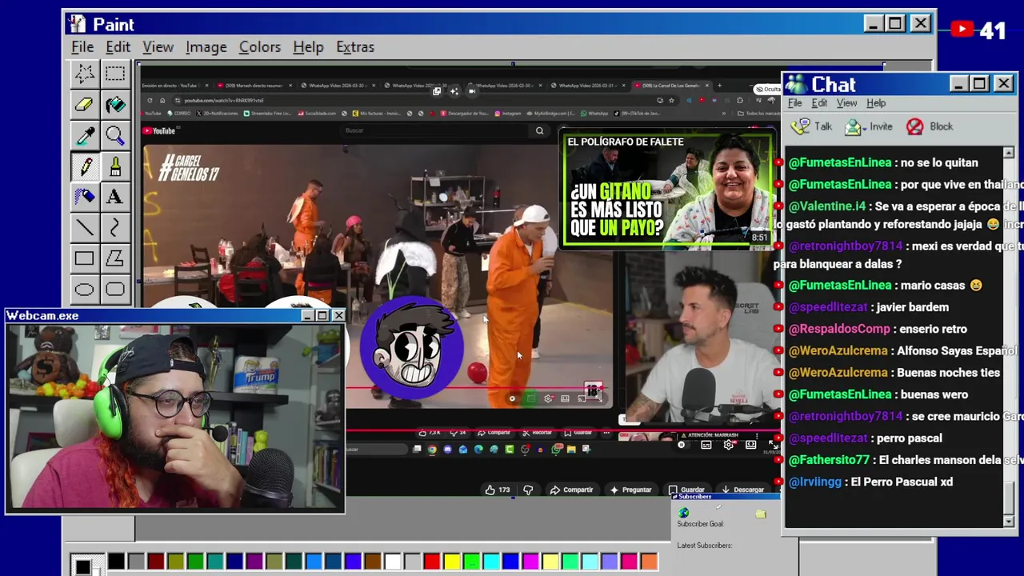The width and height of the screenshot is (1024, 576).
Task: Choose the Fill With Color bucket tool
Action: pyautogui.click(x=115, y=105)
